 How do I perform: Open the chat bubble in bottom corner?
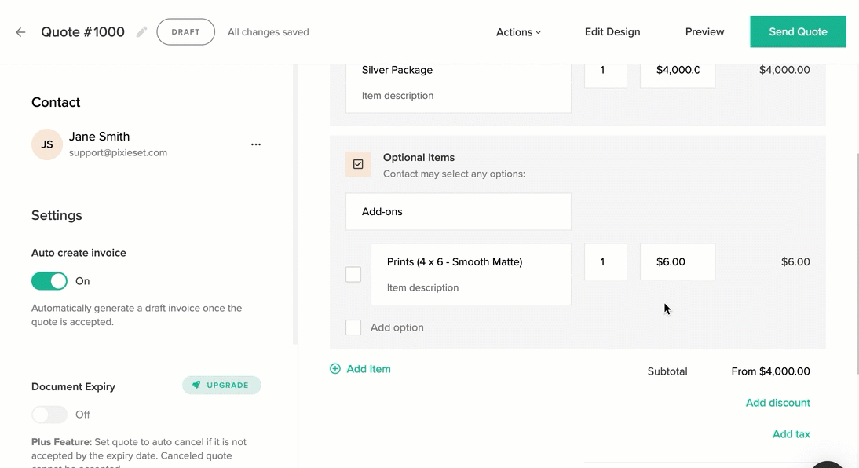click(x=827, y=463)
